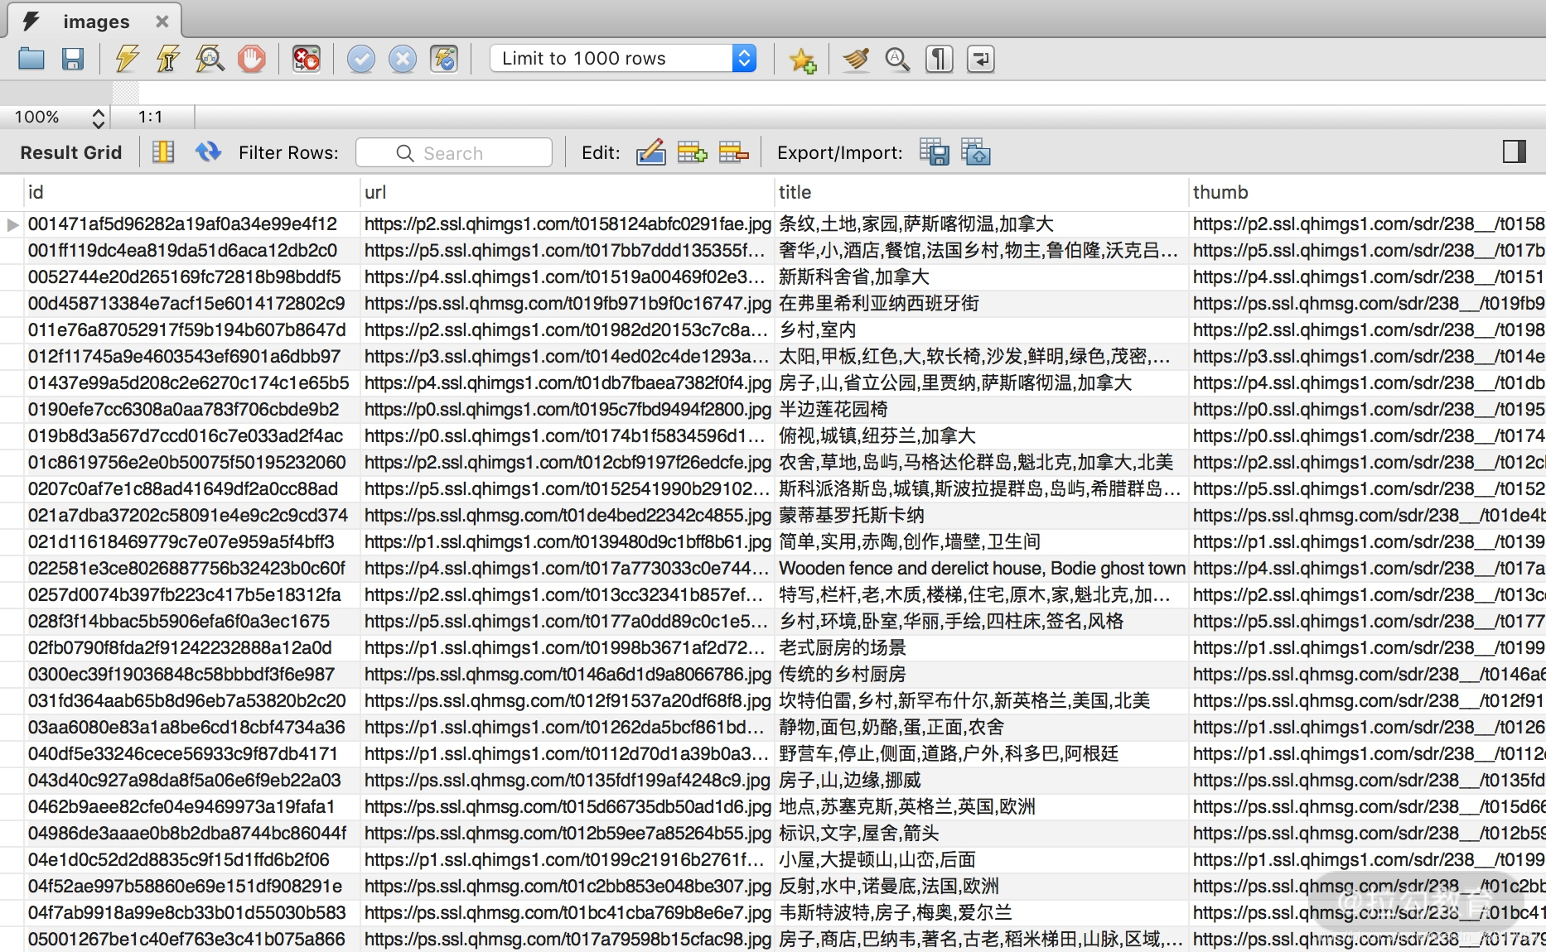This screenshot has height=952, width=1546.
Task: Click title cell 简单,实用,赤陶,创作,墙壁,卫生间
Action: click(982, 542)
